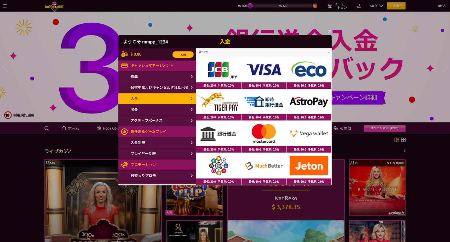Viewport: 450px width, 242px height.
Task: Click the next arrow beside ライブカジノ row
Action: point(404,151)
